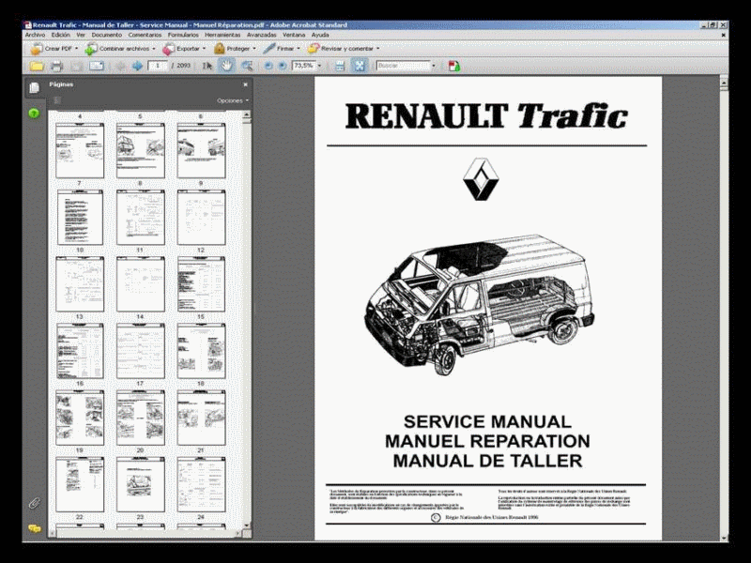Select the Hand tool
Image resolution: width=751 pixels, height=563 pixels.
pyautogui.click(x=226, y=66)
